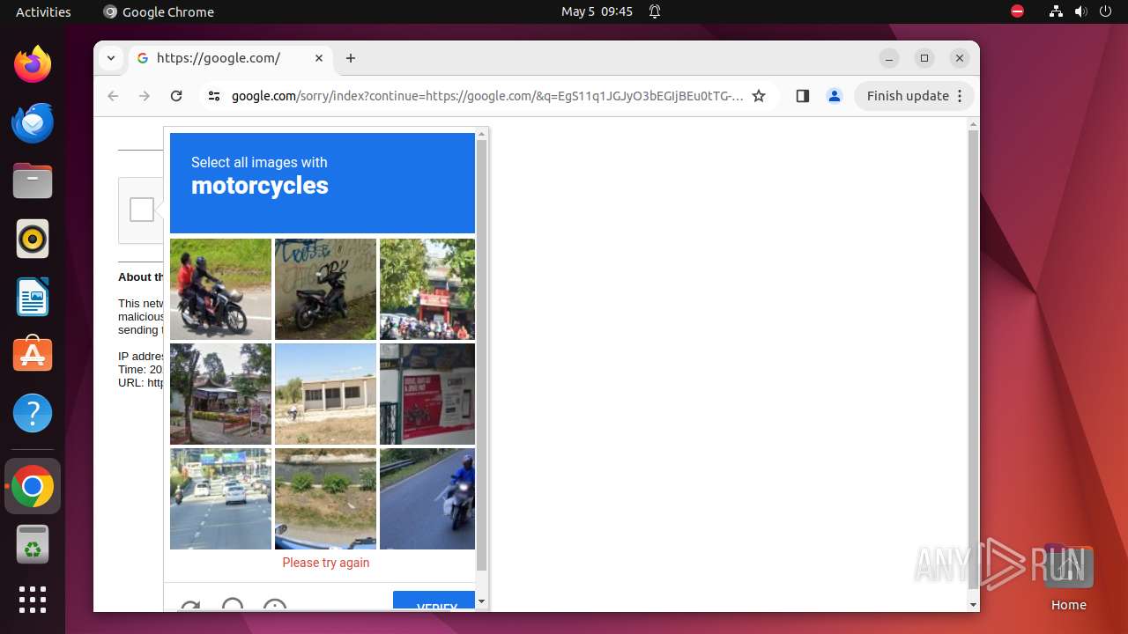The width and height of the screenshot is (1128, 634).
Task: Open network status icon in top bar
Action: [1056, 11]
